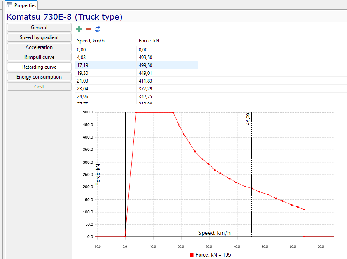The image size is (347, 259).
Task: Select the force cell 342,75
Action: [x=167, y=96]
